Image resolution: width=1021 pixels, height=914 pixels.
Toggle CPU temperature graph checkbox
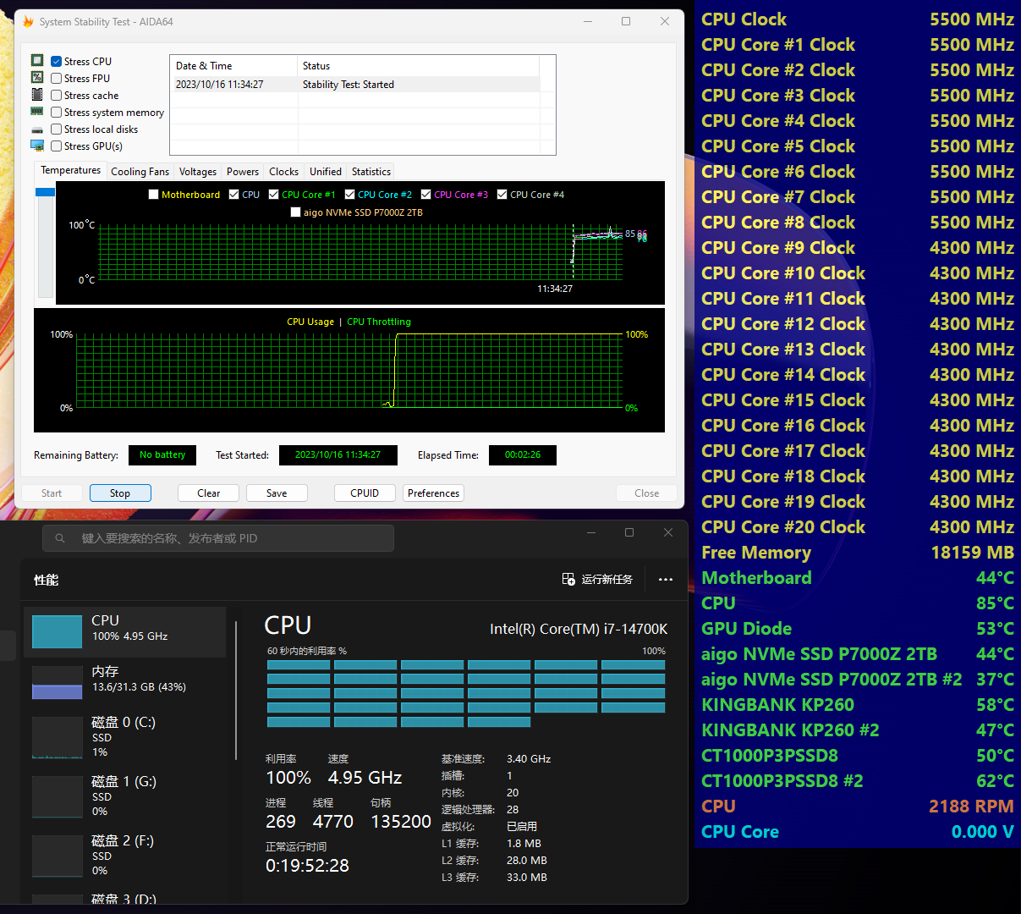(233, 194)
